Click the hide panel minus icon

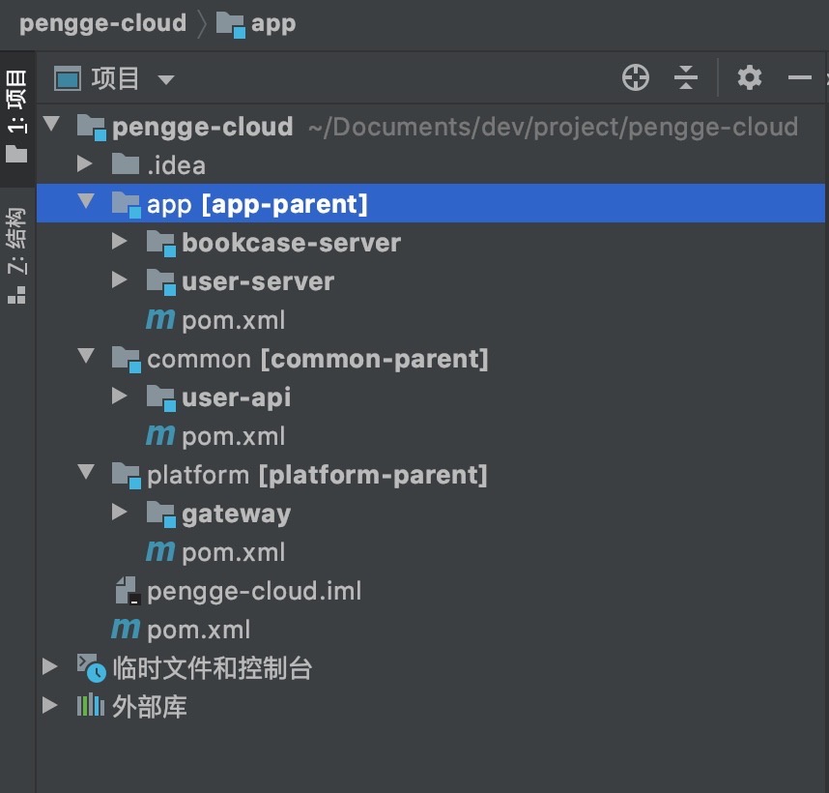799,78
